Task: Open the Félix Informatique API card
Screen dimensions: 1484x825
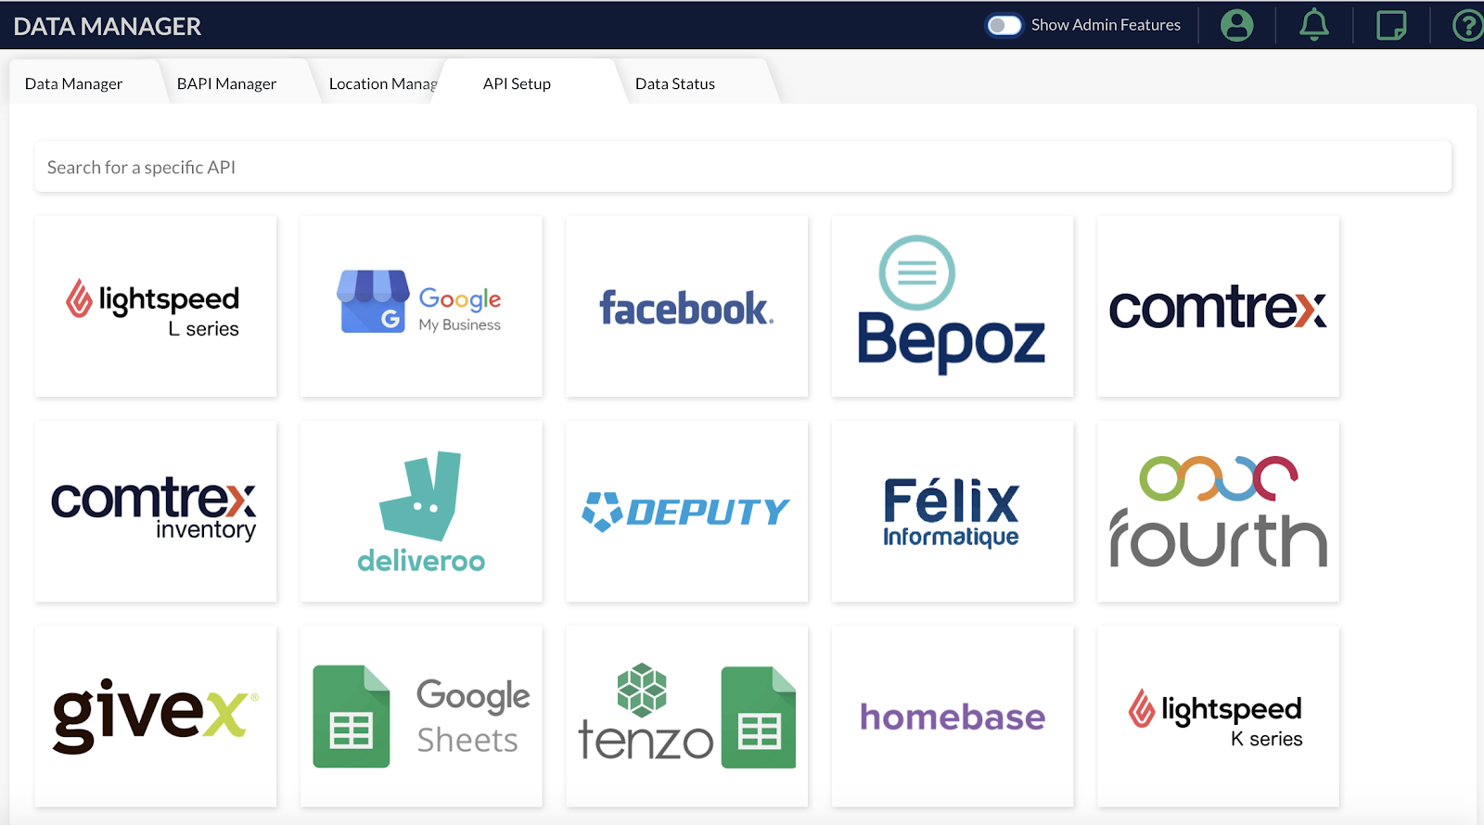Action: click(x=953, y=512)
